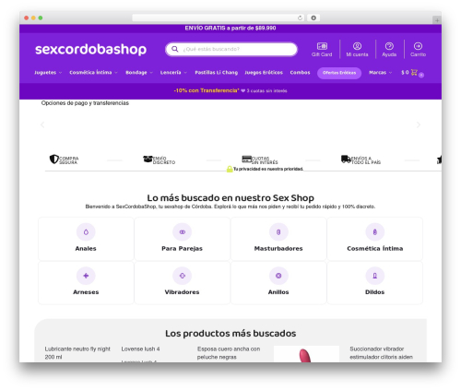Open Opciones de pago y transferencias link
The image size is (461, 390).
(x=85, y=103)
